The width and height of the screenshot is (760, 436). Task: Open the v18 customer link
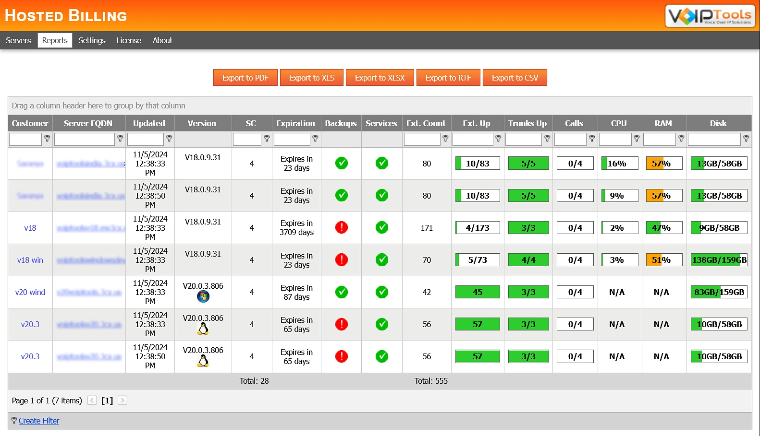(30, 228)
